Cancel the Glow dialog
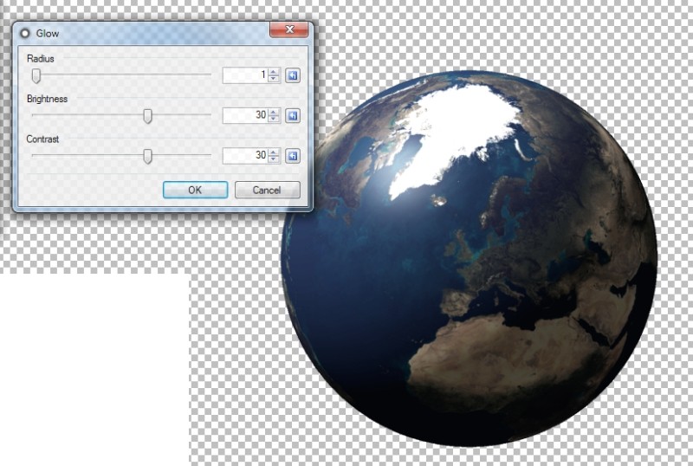 [267, 190]
